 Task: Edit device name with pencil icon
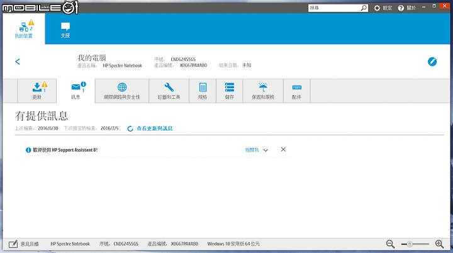[x=432, y=62]
